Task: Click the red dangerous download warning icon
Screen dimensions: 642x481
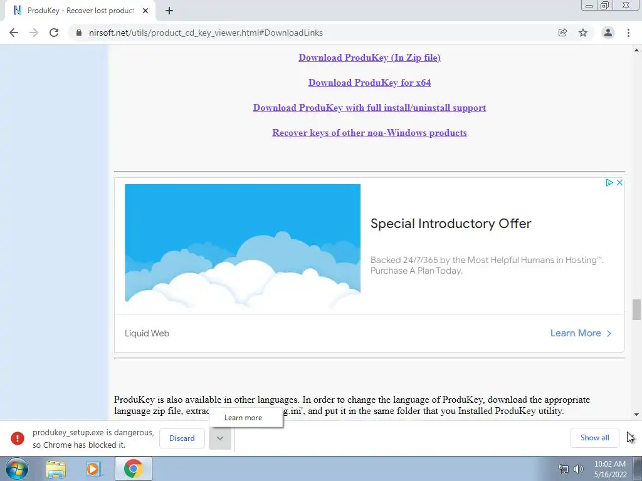Action: [18, 438]
